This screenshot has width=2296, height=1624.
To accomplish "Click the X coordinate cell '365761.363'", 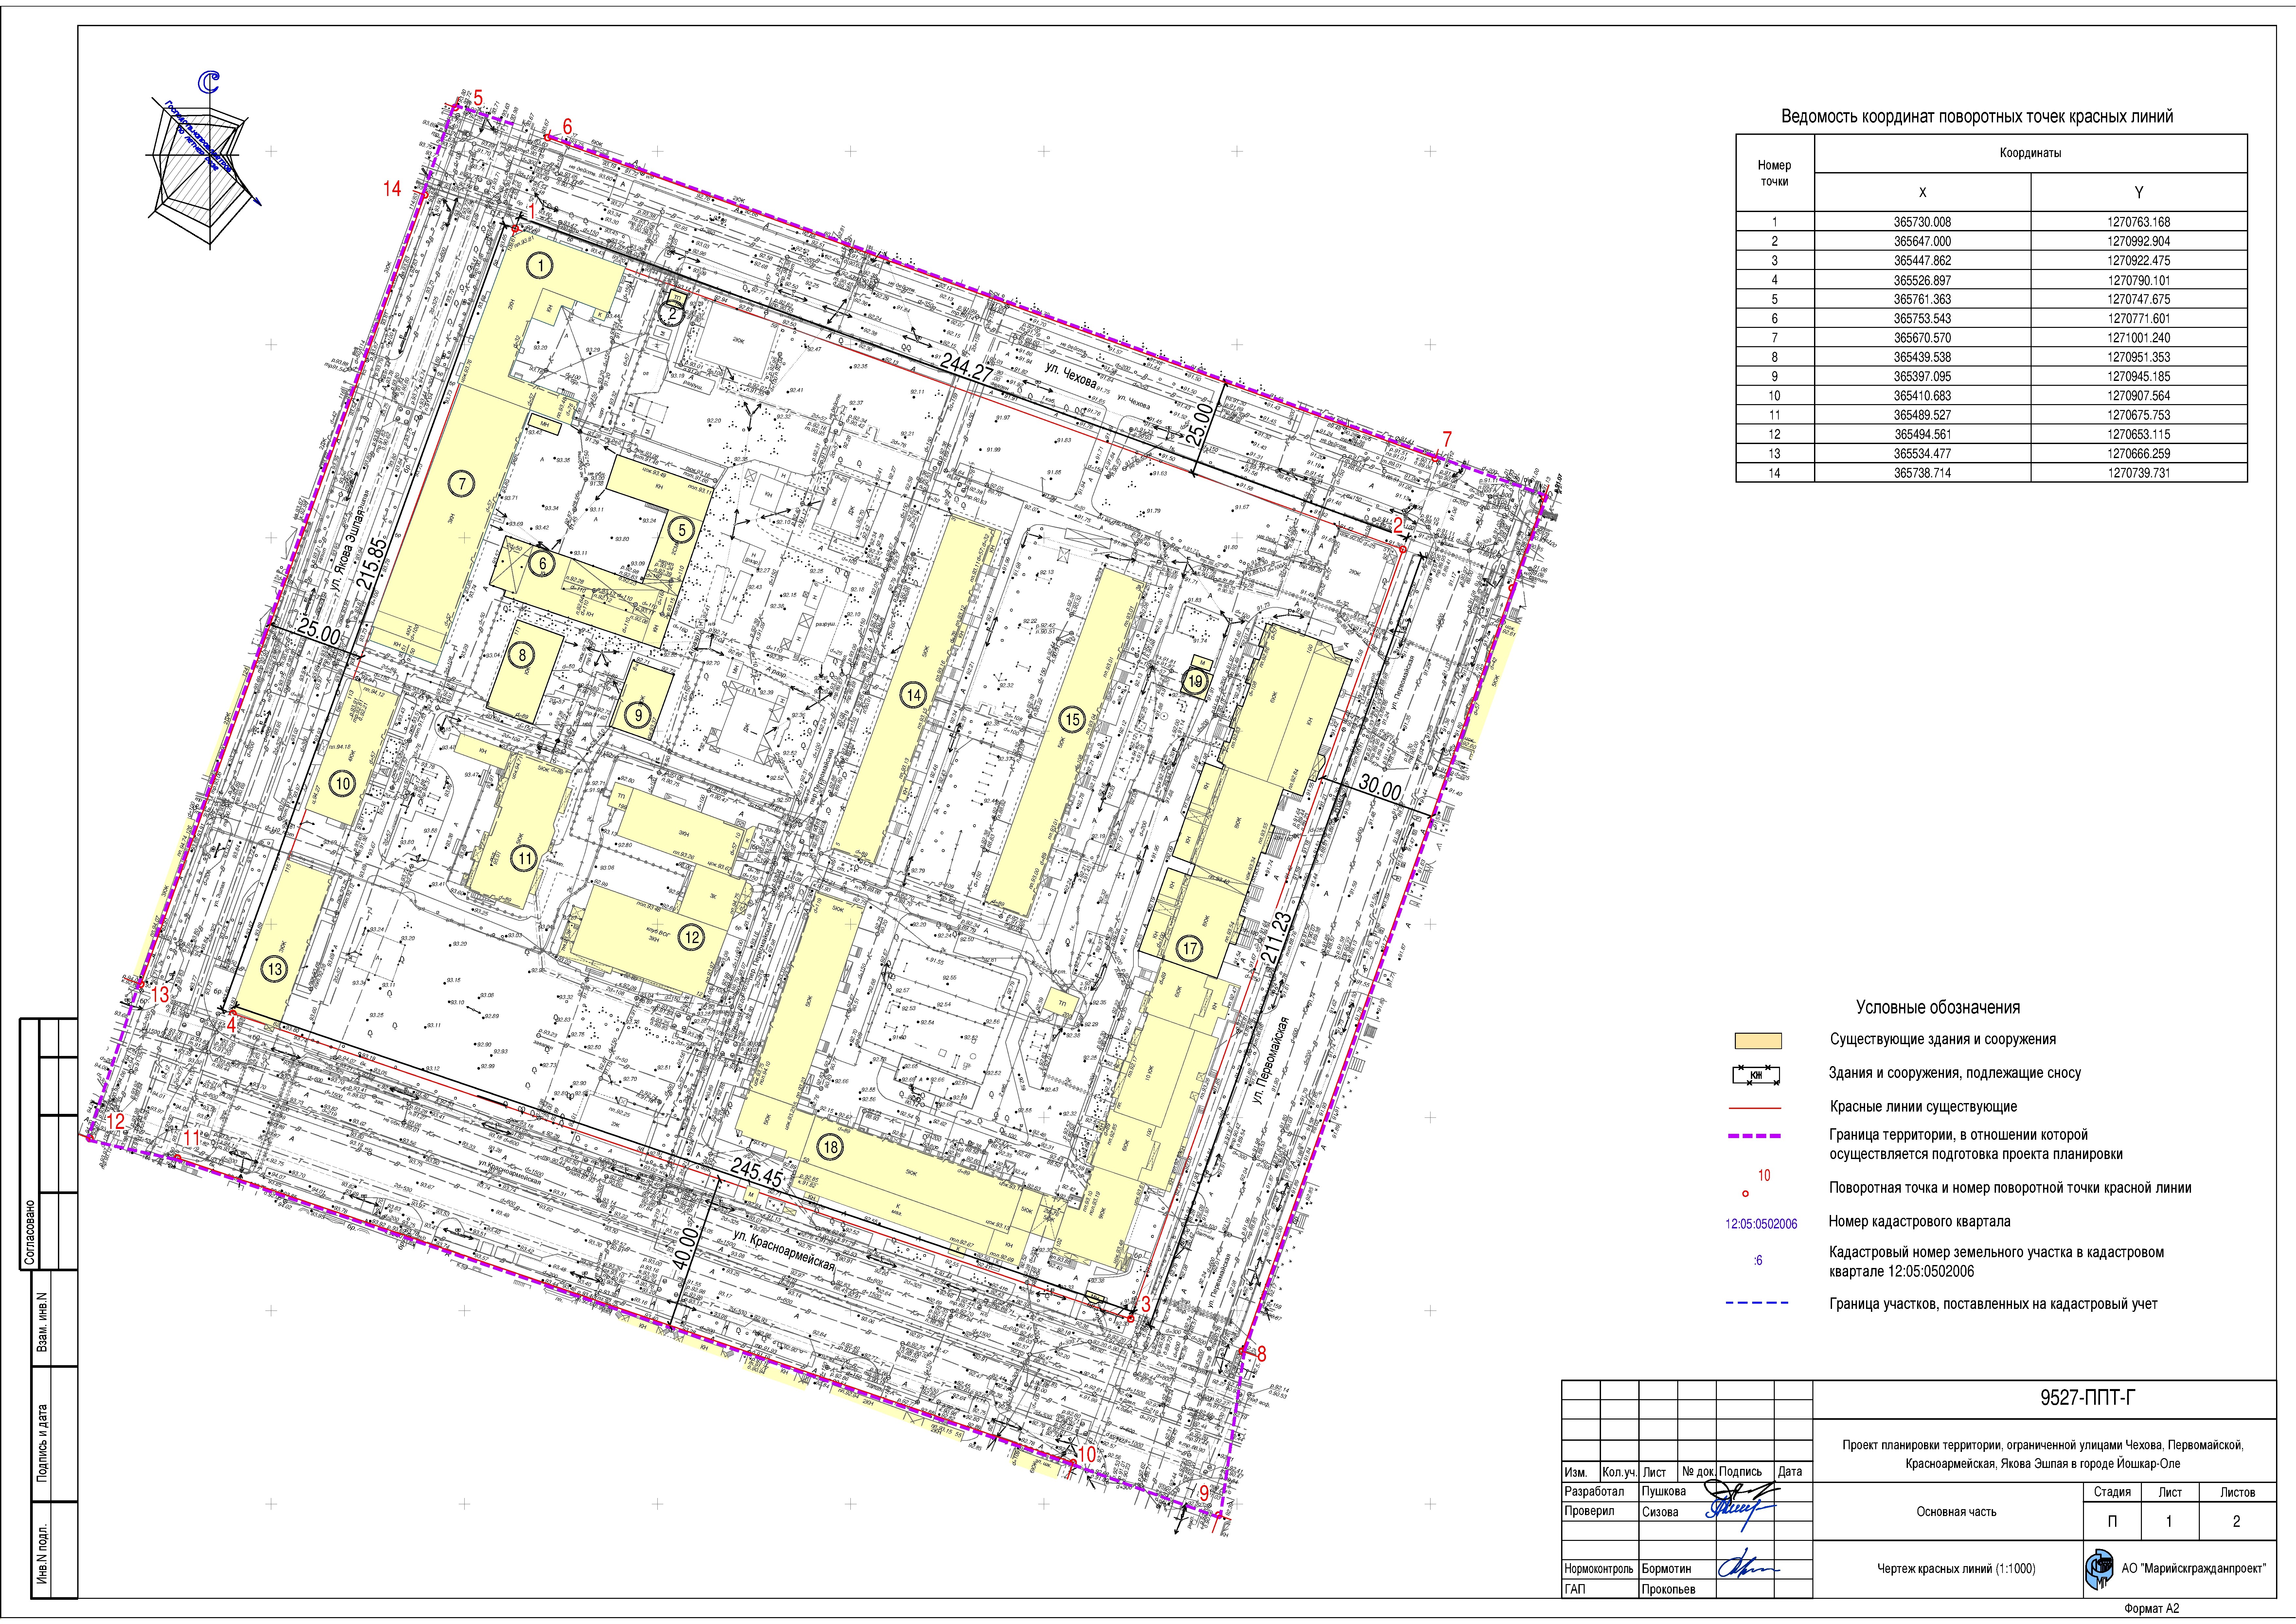I will point(1922,299).
